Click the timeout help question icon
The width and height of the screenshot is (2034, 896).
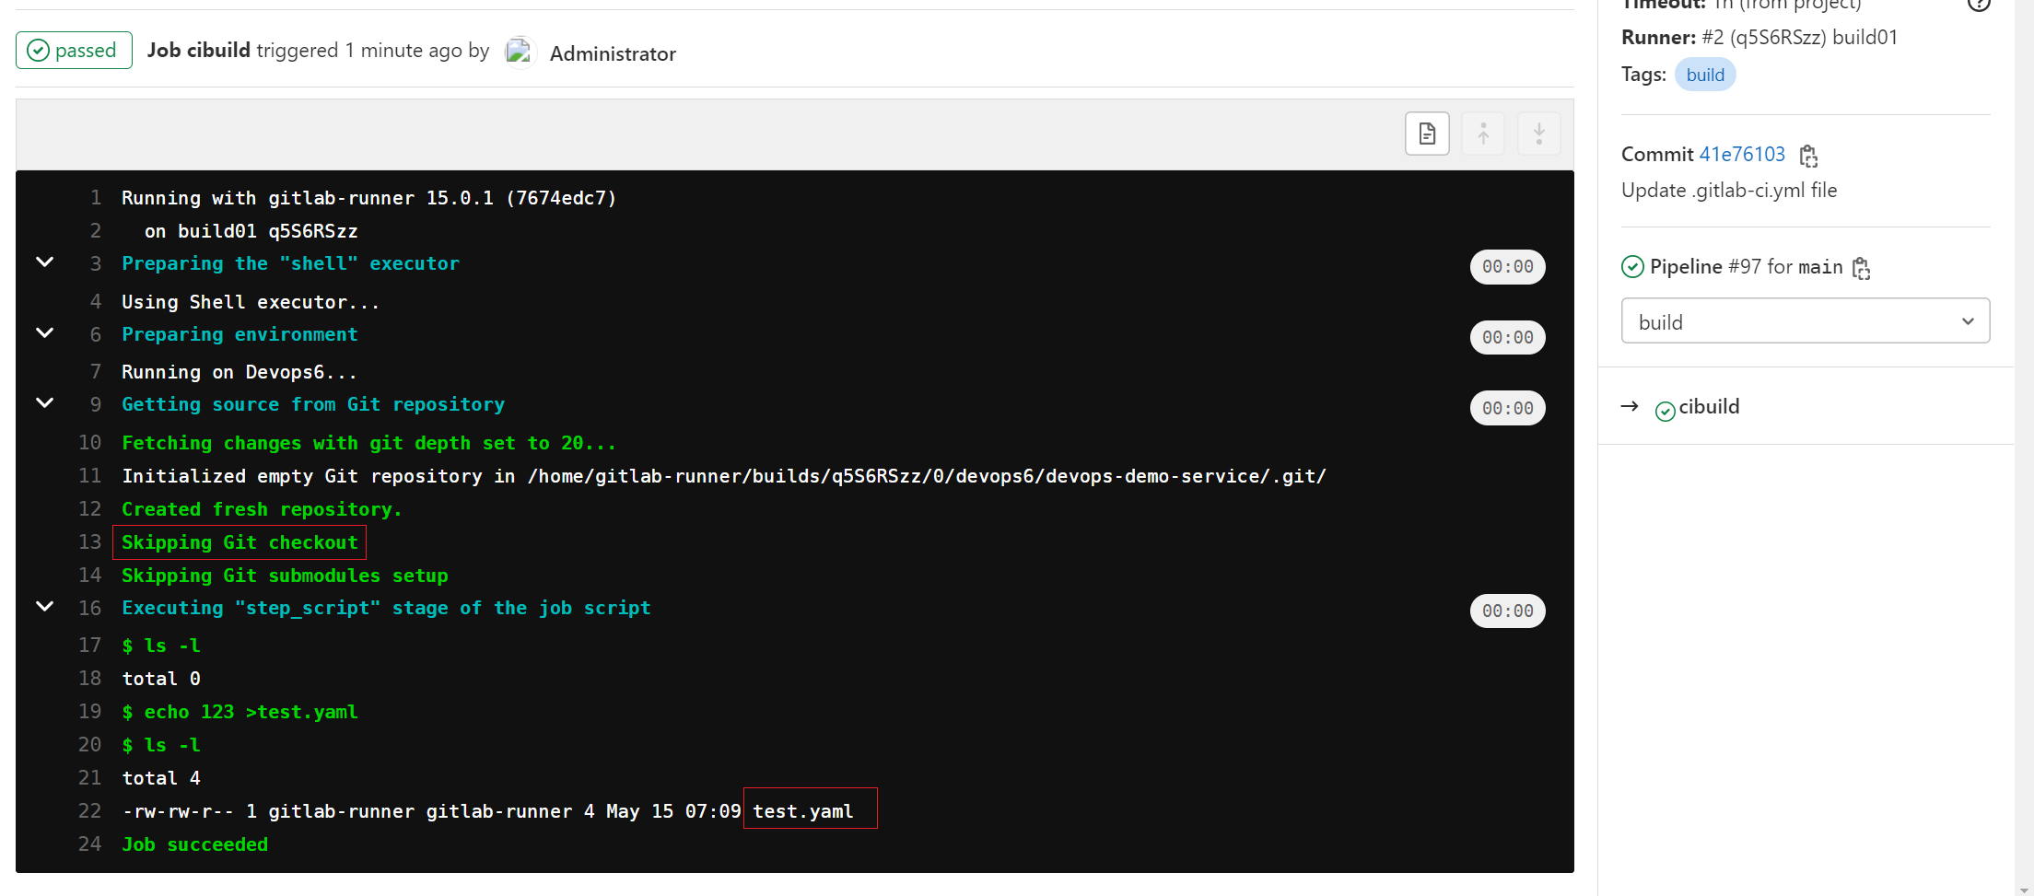[1979, 3]
